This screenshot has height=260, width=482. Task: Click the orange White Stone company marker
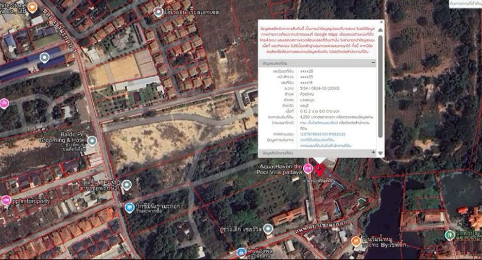coord(32,7)
